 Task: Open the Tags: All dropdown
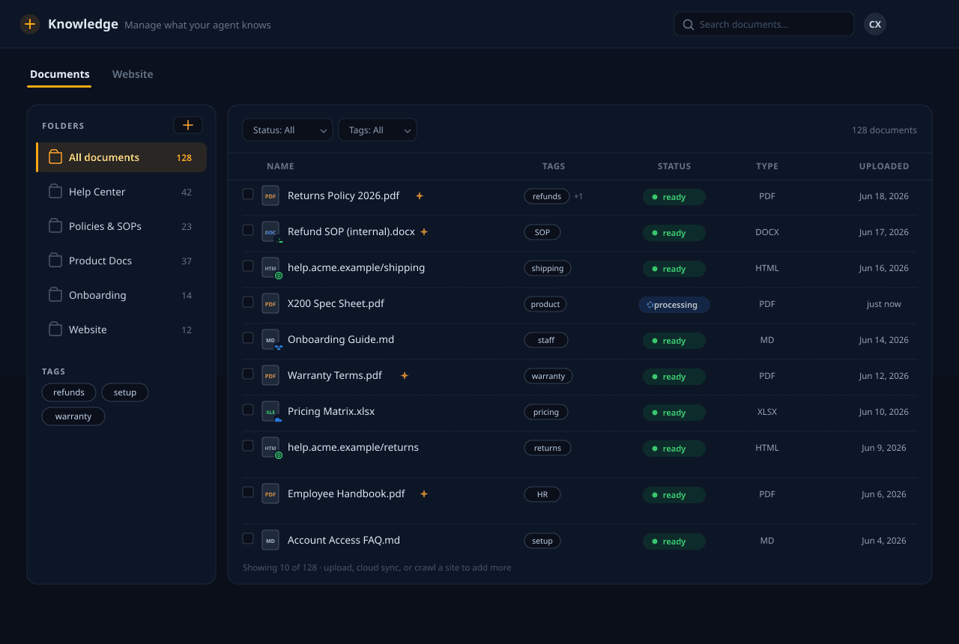pos(378,130)
